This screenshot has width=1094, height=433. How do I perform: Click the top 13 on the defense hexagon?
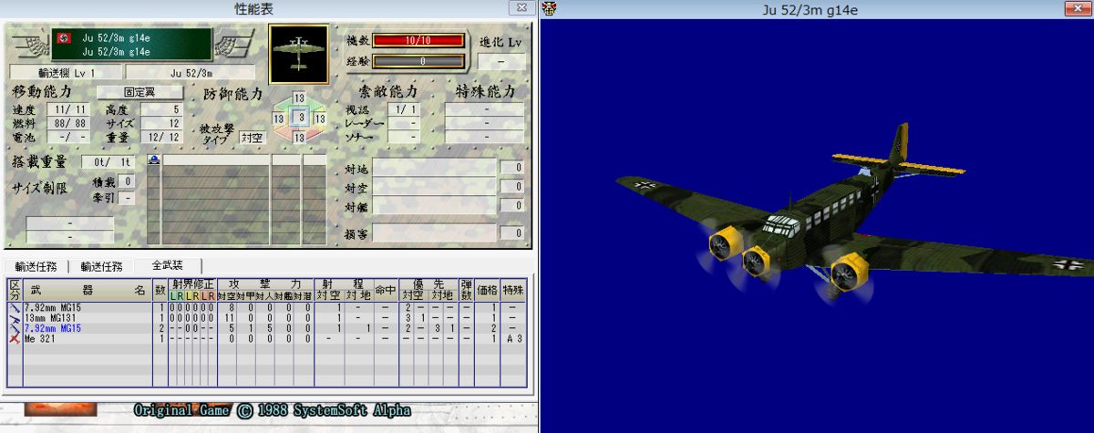pos(298,98)
